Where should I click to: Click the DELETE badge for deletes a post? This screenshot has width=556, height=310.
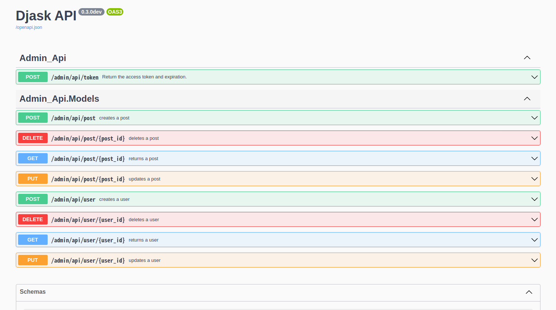point(33,138)
